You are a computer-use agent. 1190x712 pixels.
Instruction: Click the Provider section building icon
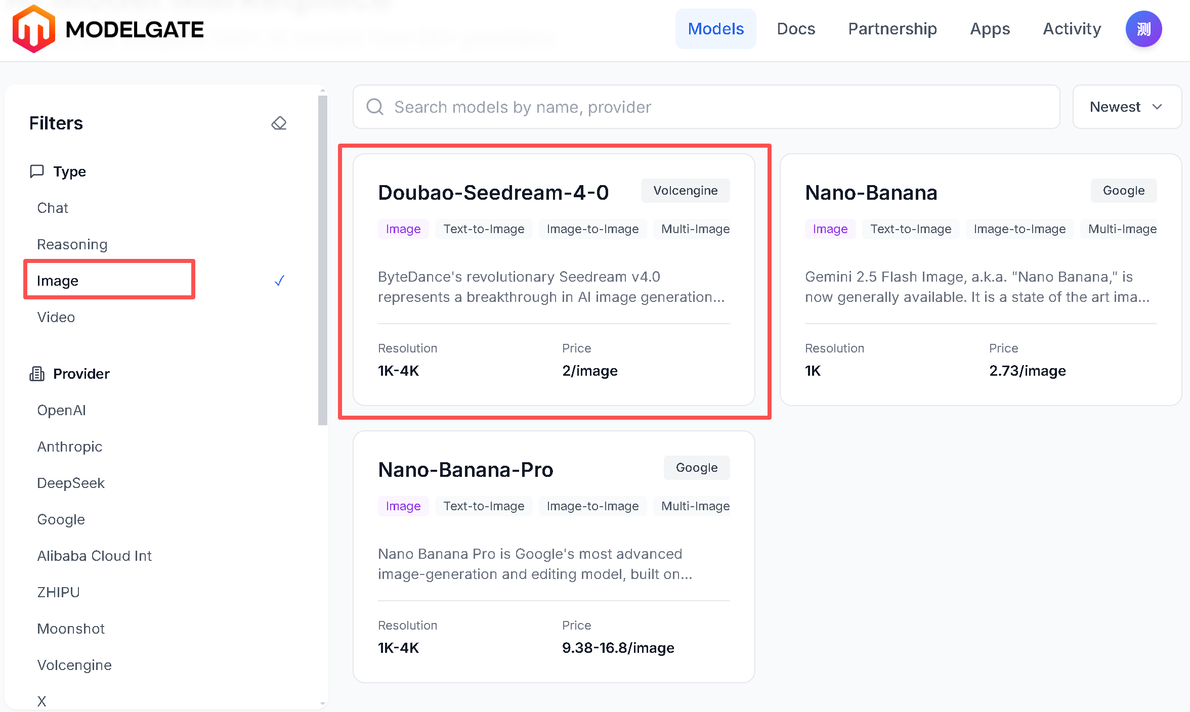coord(36,374)
